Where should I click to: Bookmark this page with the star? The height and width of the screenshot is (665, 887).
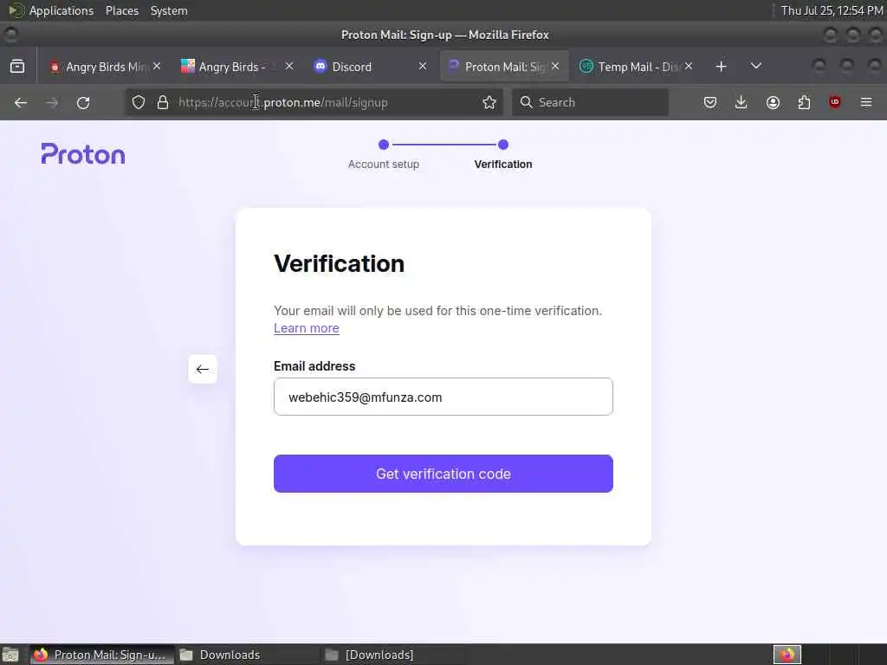pyautogui.click(x=489, y=102)
